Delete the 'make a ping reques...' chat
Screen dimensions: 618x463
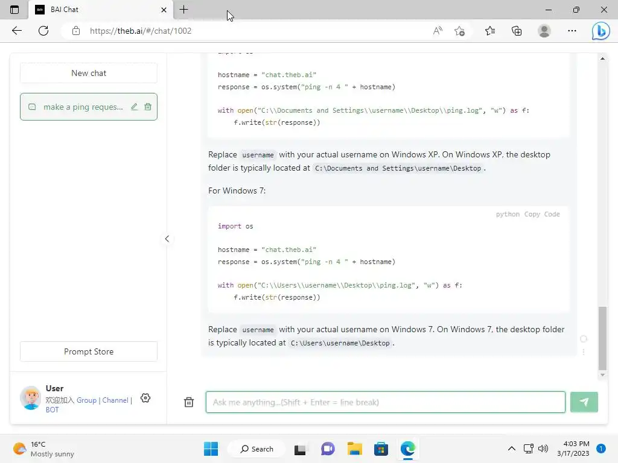(x=148, y=107)
